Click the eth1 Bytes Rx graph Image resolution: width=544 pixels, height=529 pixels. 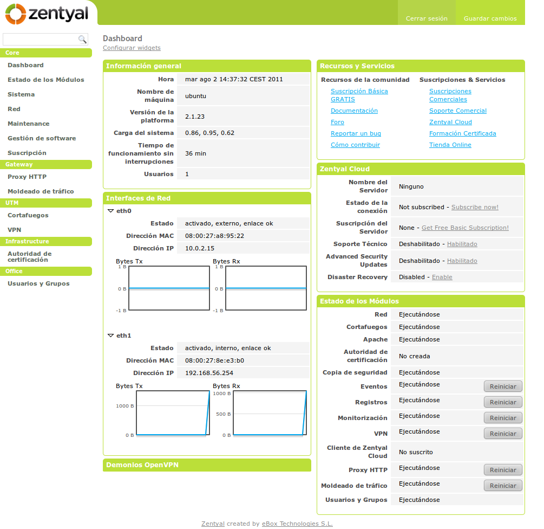[270, 412]
